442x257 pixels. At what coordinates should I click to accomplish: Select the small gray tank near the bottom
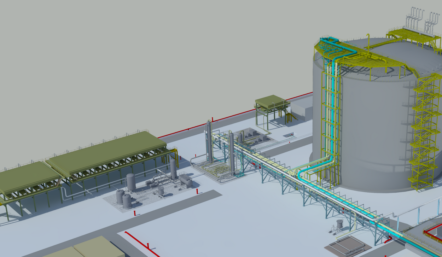[339, 223]
